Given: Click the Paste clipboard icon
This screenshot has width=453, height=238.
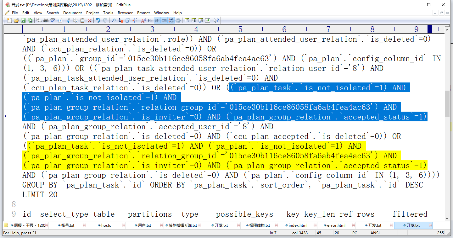Looking at the screenshot, I should click(82, 20).
